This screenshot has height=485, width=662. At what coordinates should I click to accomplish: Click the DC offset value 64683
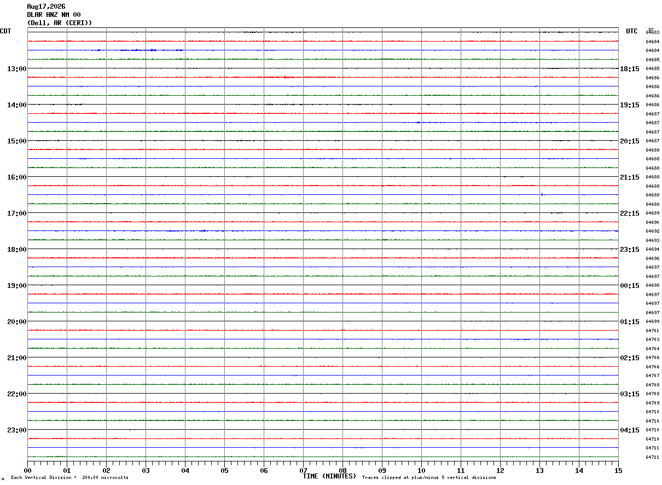click(x=652, y=33)
